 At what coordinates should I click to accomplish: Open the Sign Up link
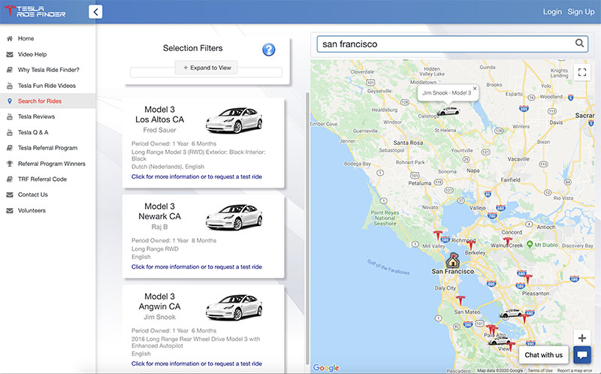click(x=581, y=12)
